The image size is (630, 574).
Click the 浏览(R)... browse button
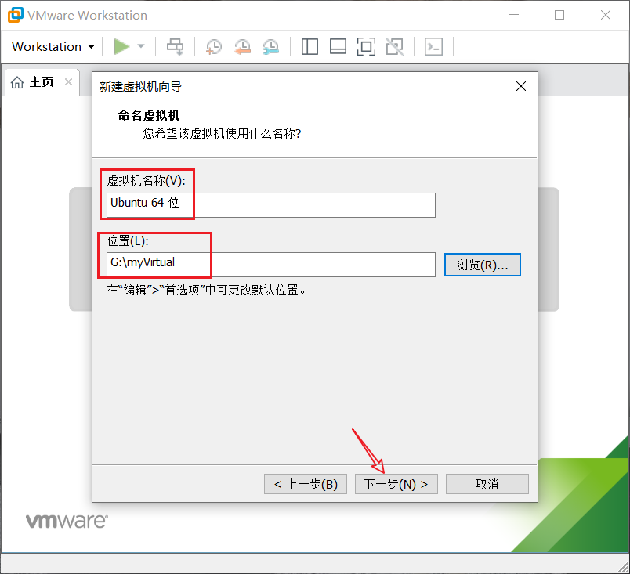pos(483,265)
